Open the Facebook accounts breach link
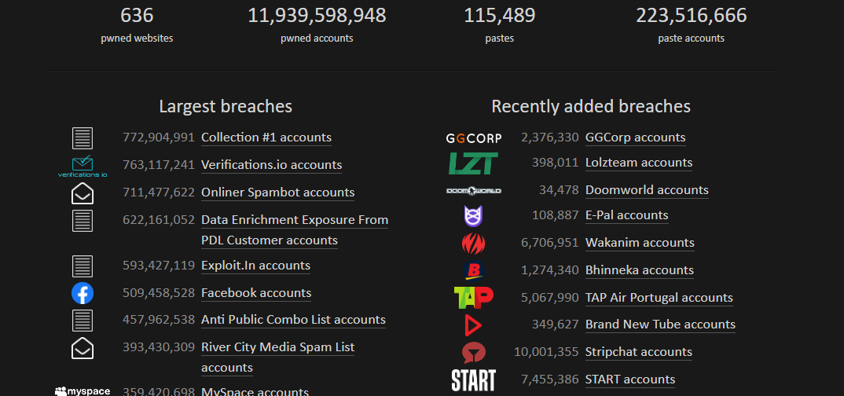The width and height of the screenshot is (844, 396). [256, 293]
